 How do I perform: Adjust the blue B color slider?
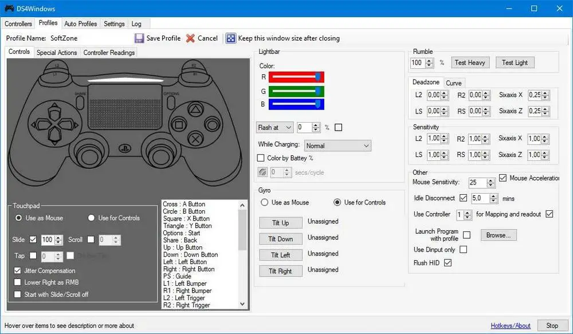(x=296, y=104)
